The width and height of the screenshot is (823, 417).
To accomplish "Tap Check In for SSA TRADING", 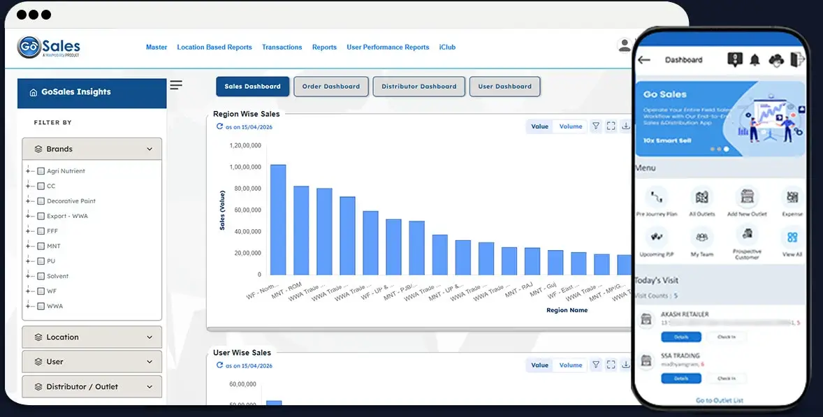I will coord(727,378).
